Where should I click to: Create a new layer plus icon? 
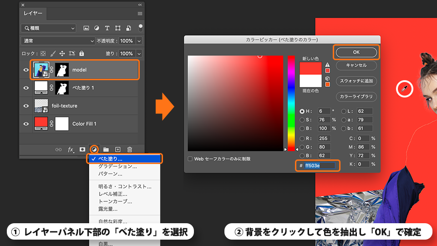[x=118, y=149]
